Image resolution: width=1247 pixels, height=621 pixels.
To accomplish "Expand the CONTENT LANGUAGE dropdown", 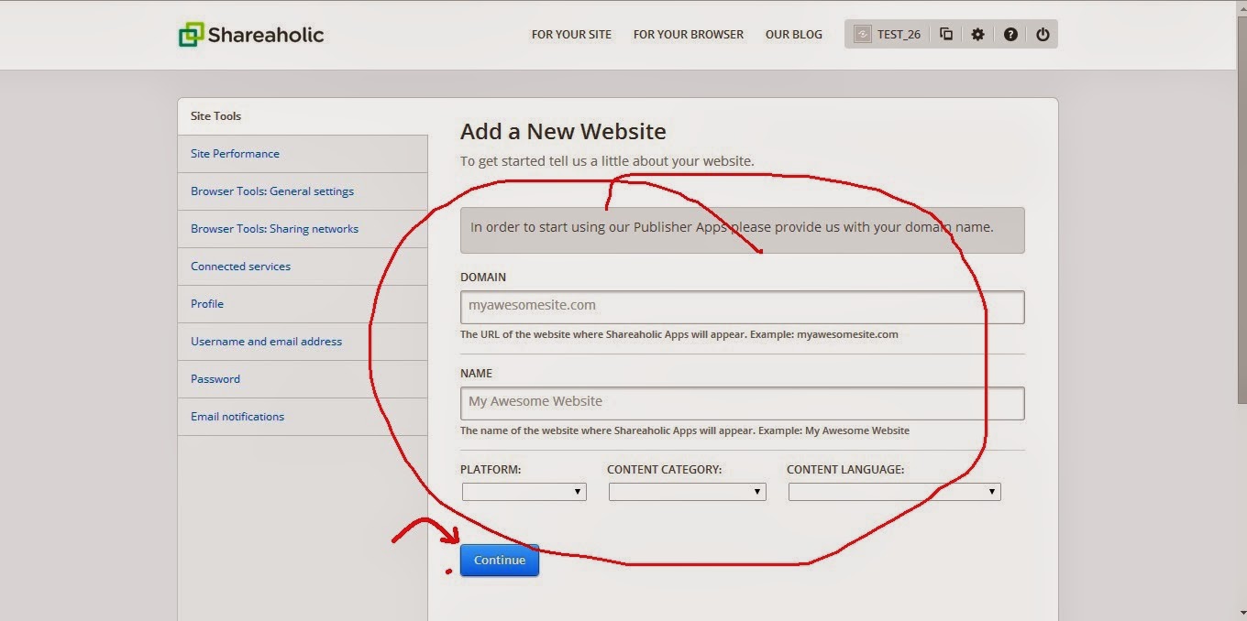I will 894,492.
